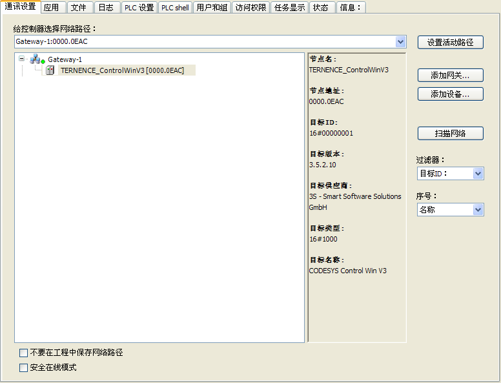Click the node address value 0000.0EAC
Screen dimensions: 501x383
[326, 101]
